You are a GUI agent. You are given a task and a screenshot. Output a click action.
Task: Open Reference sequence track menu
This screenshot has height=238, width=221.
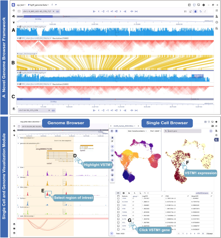coord(27,138)
